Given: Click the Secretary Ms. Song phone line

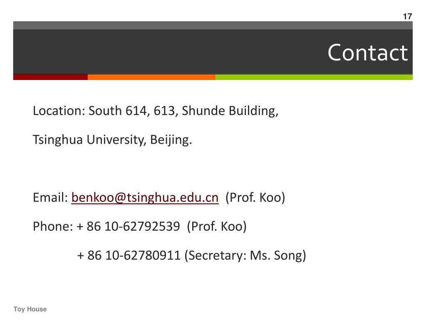Looking at the screenshot, I should point(191,255).
